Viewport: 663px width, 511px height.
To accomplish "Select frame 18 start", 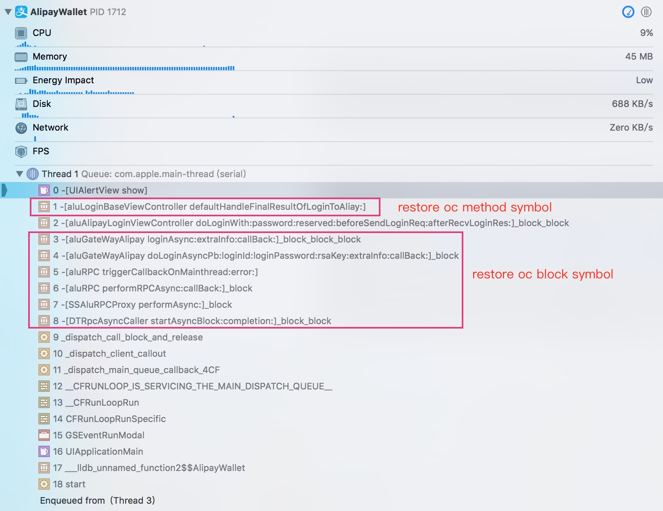I will click(x=331, y=484).
